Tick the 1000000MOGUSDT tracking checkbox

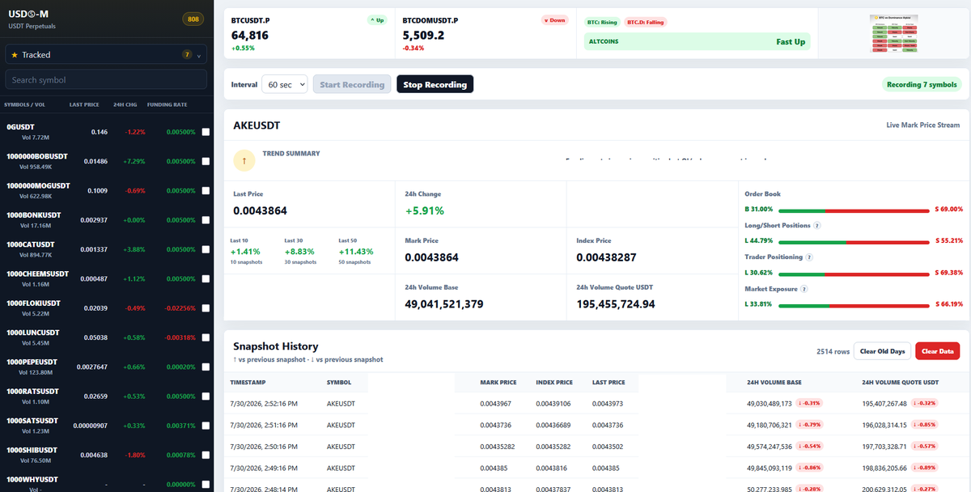point(206,191)
